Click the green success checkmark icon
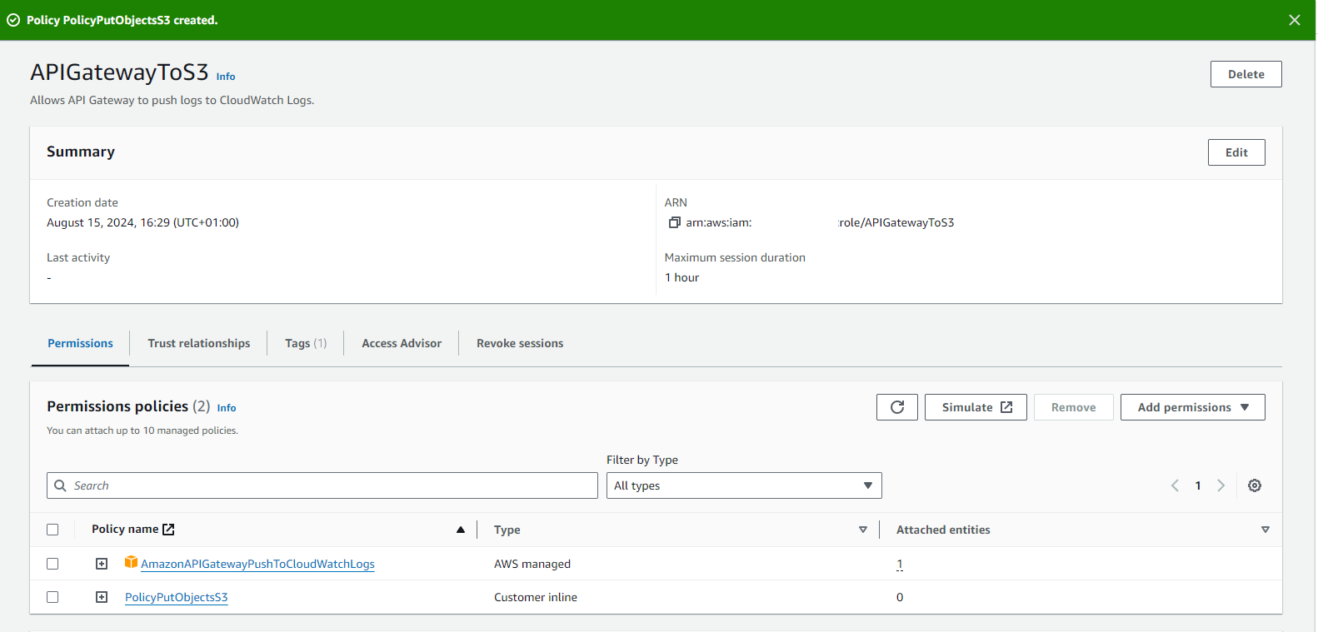 click(13, 20)
